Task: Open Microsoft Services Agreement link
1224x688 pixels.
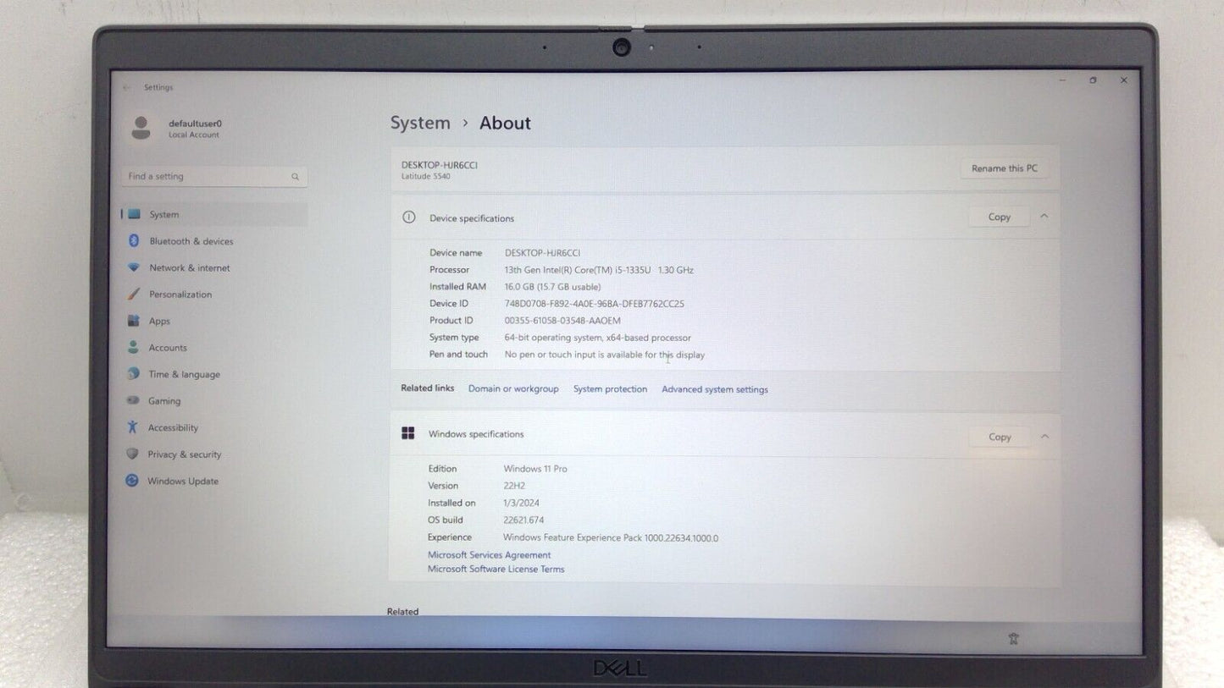Action: [x=489, y=555]
